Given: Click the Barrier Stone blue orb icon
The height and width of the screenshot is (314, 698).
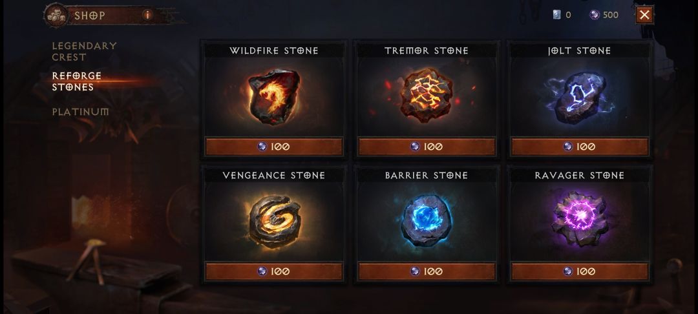Looking at the screenshot, I should click(426, 220).
